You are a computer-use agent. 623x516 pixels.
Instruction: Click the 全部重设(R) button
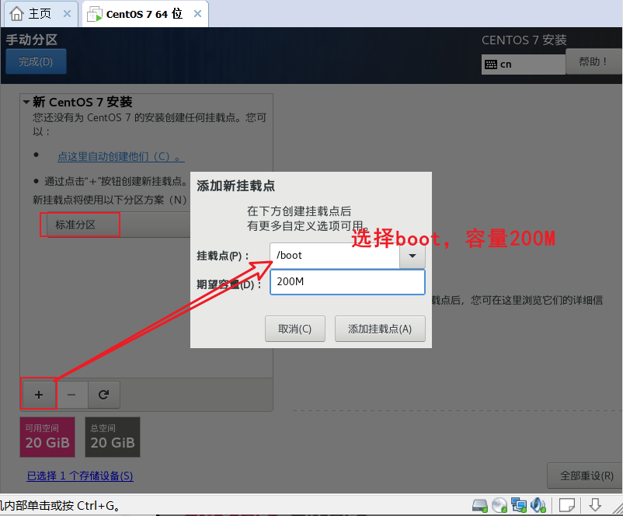[586, 476]
